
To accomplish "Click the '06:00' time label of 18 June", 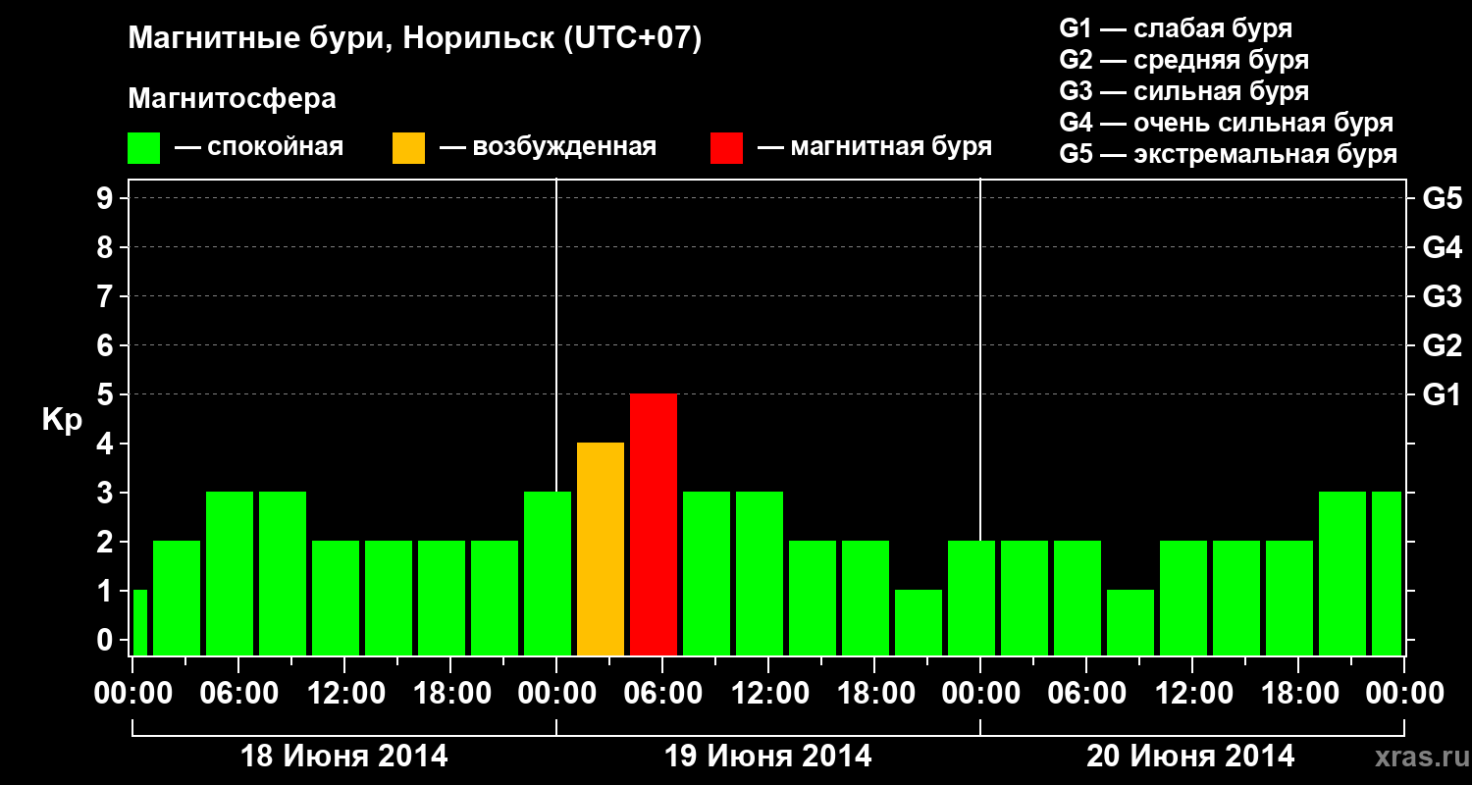I will (238, 694).
